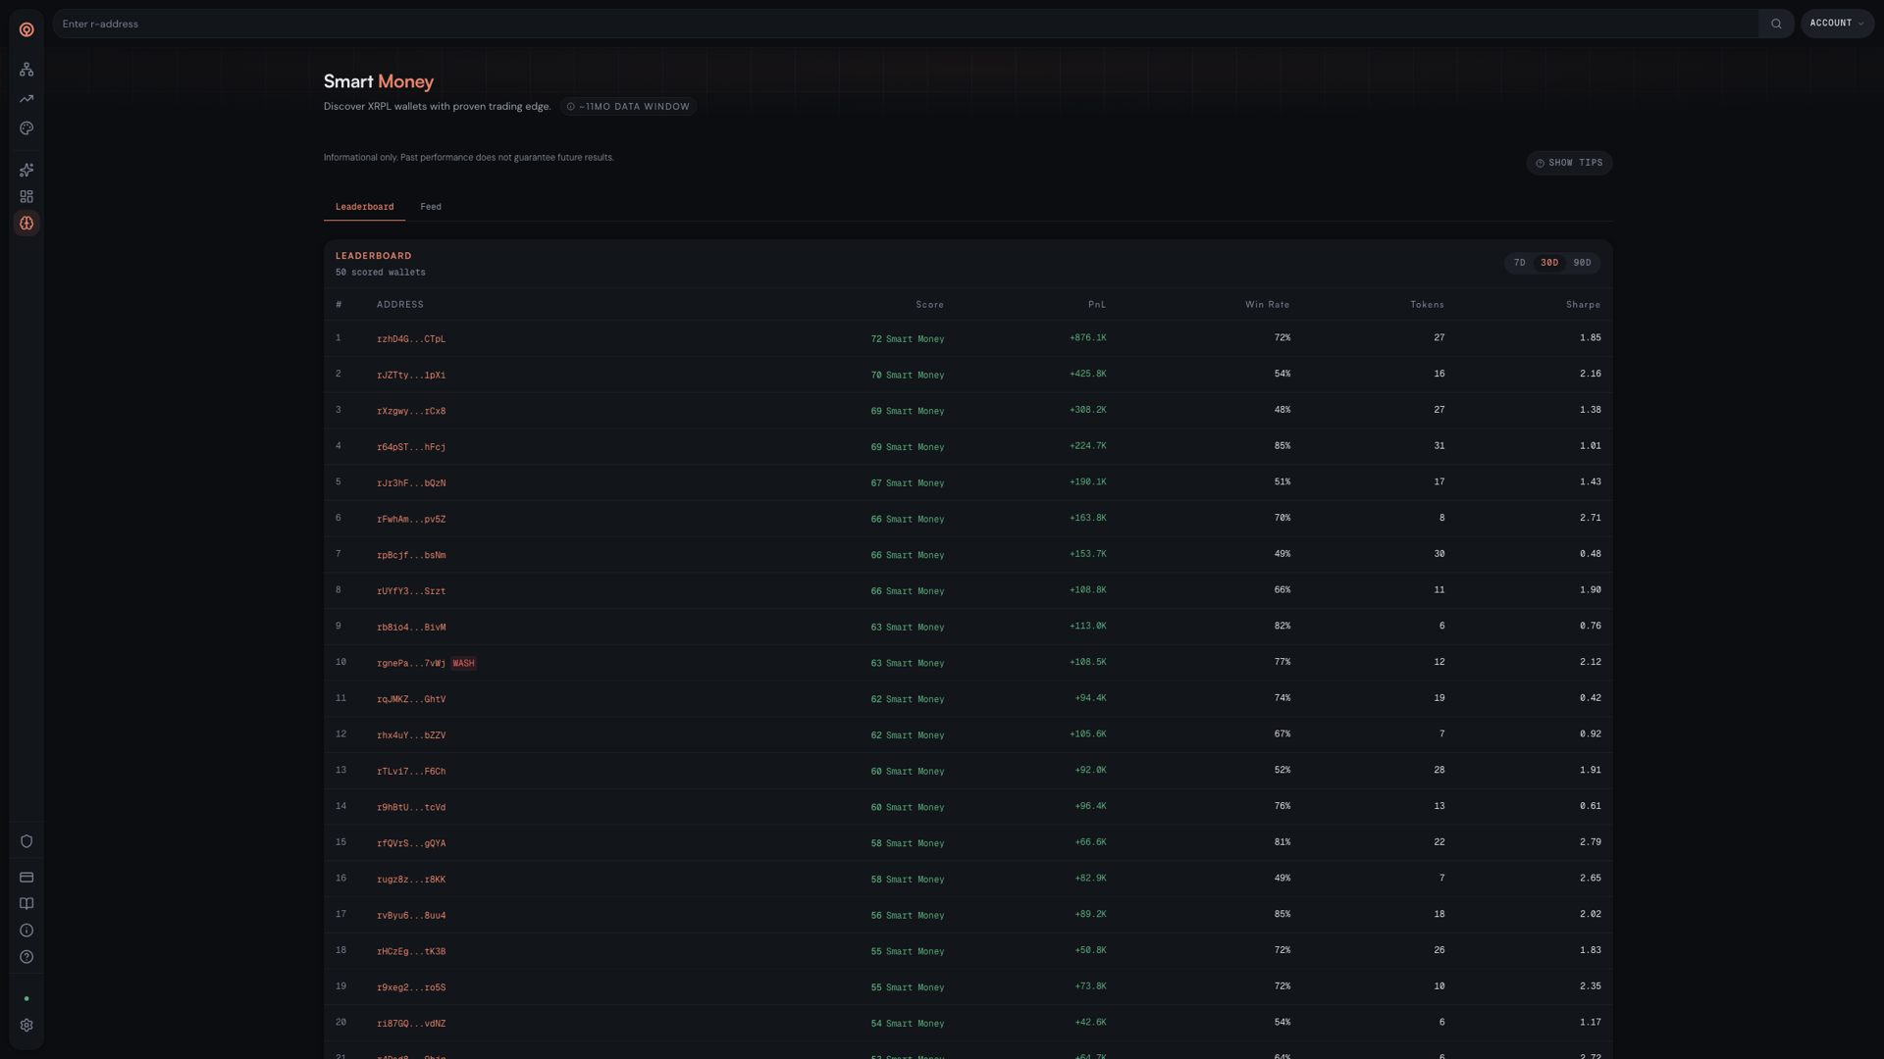This screenshot has height=1059, width=1884.
Task: Open wallet rUYfY3...Srzt
Action: coord(411,591)
